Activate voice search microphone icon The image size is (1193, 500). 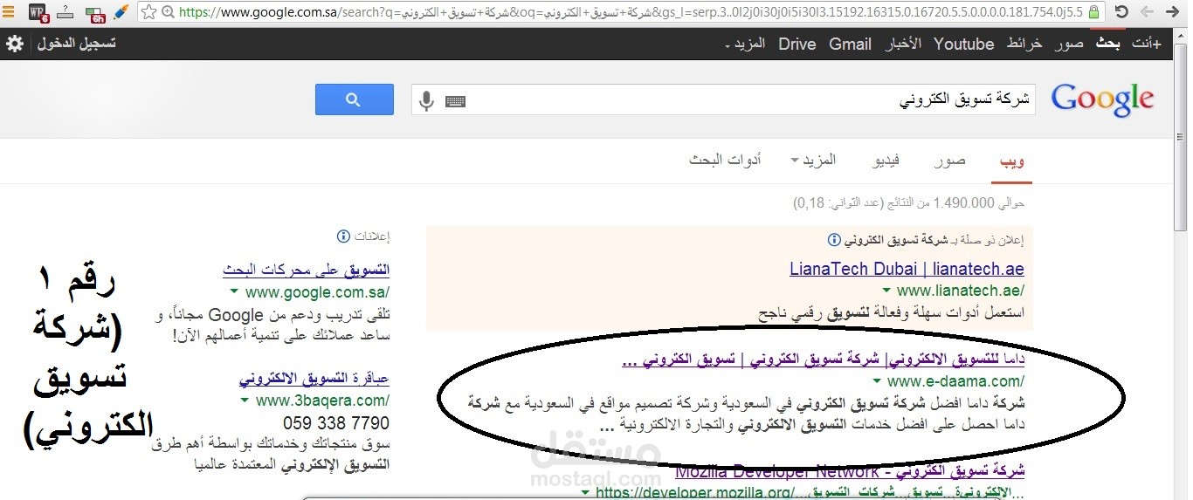click(x=426, y=100)
